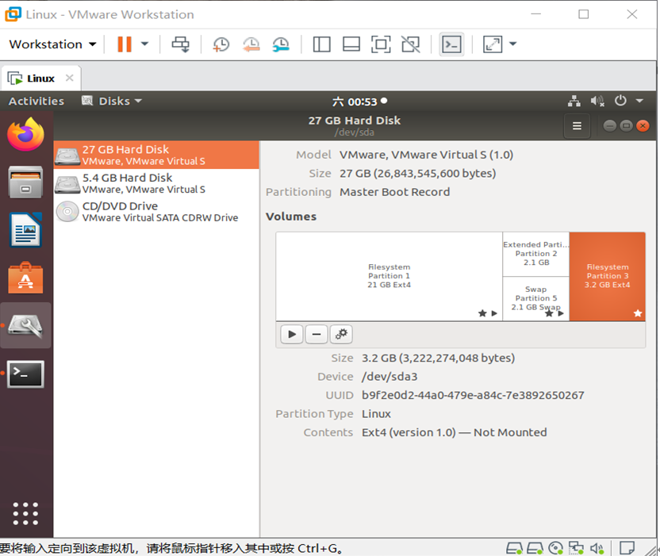Delete selected partition minus button

point(317,334)
